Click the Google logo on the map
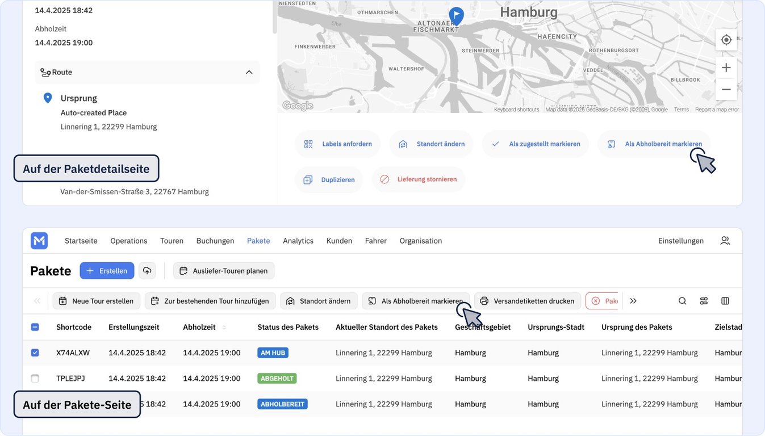 point(298,106)
